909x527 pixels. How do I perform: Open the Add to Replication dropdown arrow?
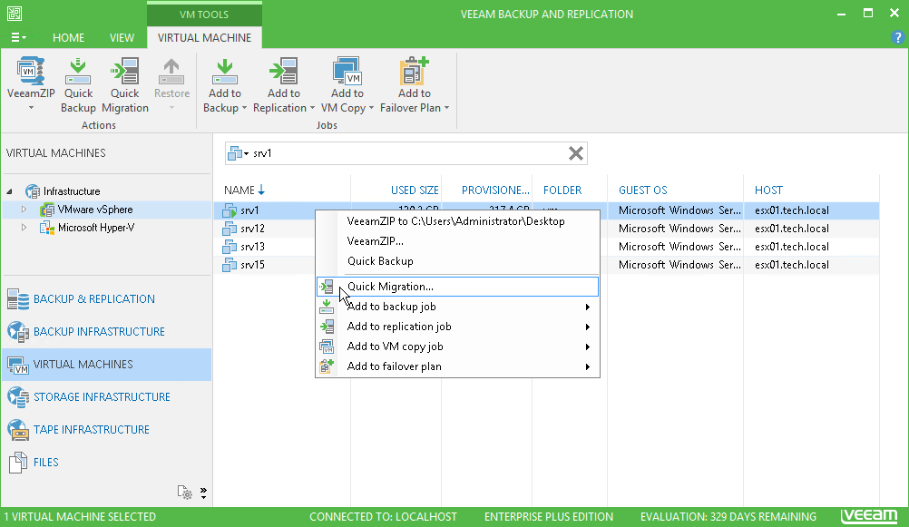click(312, 109)
